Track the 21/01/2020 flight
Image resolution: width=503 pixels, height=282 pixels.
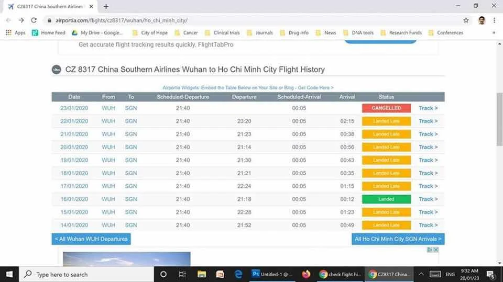pos(428,134)
